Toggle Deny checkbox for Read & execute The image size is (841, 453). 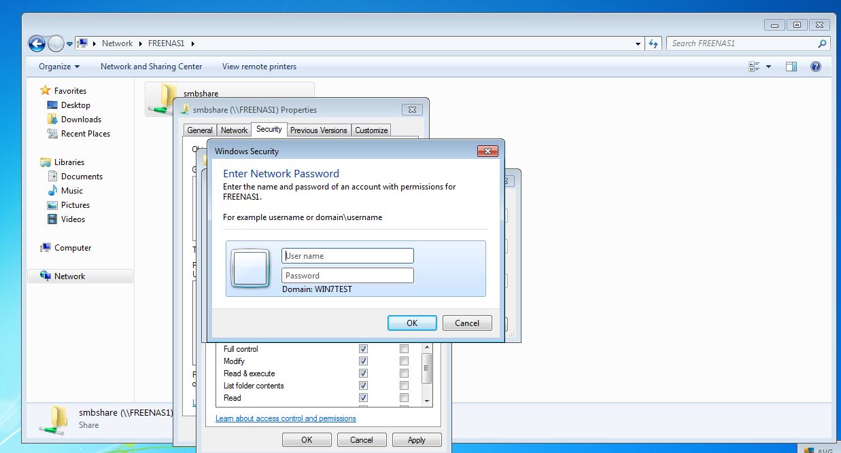pos(405,374)
